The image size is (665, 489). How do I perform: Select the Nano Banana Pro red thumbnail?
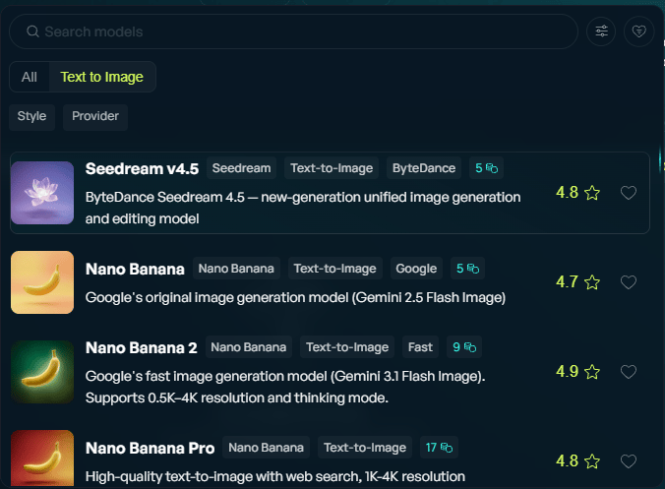42,458
